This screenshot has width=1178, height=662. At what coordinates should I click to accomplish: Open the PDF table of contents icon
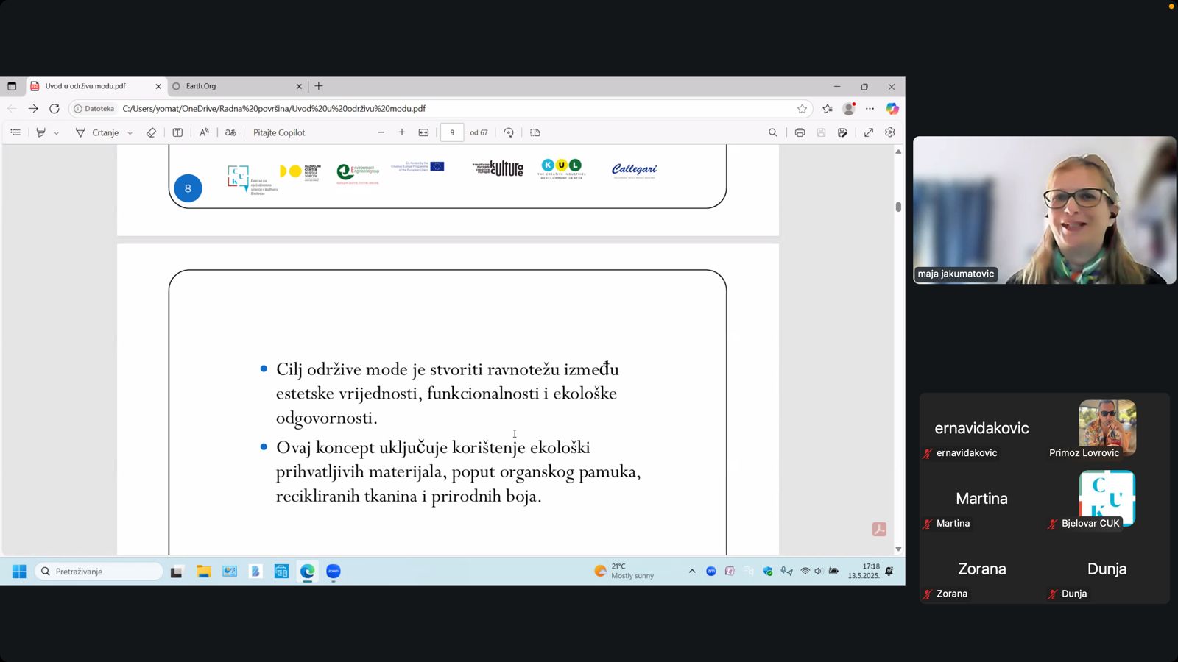pos(15,132)
